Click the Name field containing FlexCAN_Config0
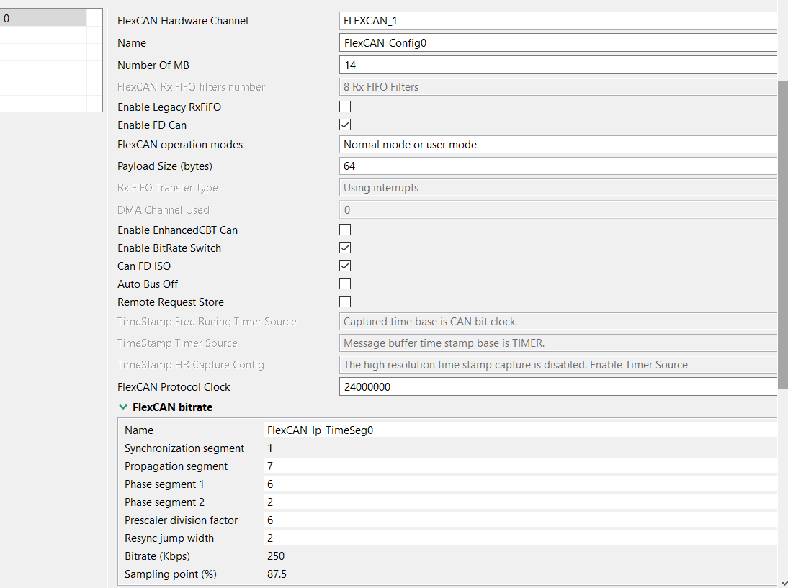 pyautogui.click(x=558, y=43)
